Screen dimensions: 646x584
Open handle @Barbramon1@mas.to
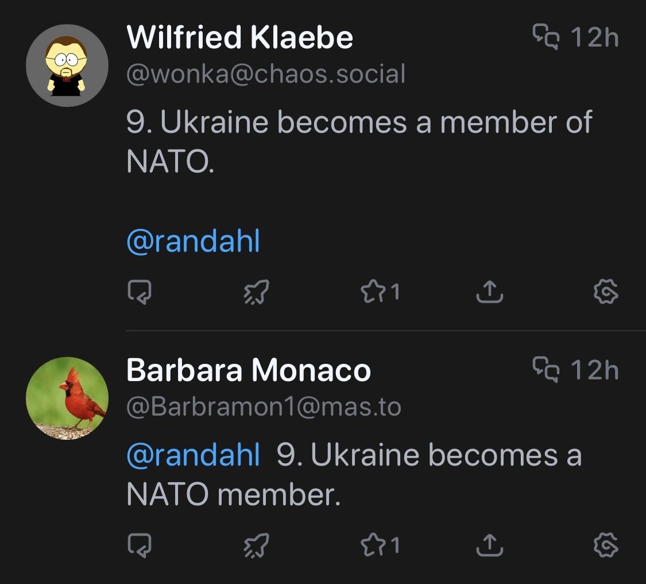click(x=264, y=407)
